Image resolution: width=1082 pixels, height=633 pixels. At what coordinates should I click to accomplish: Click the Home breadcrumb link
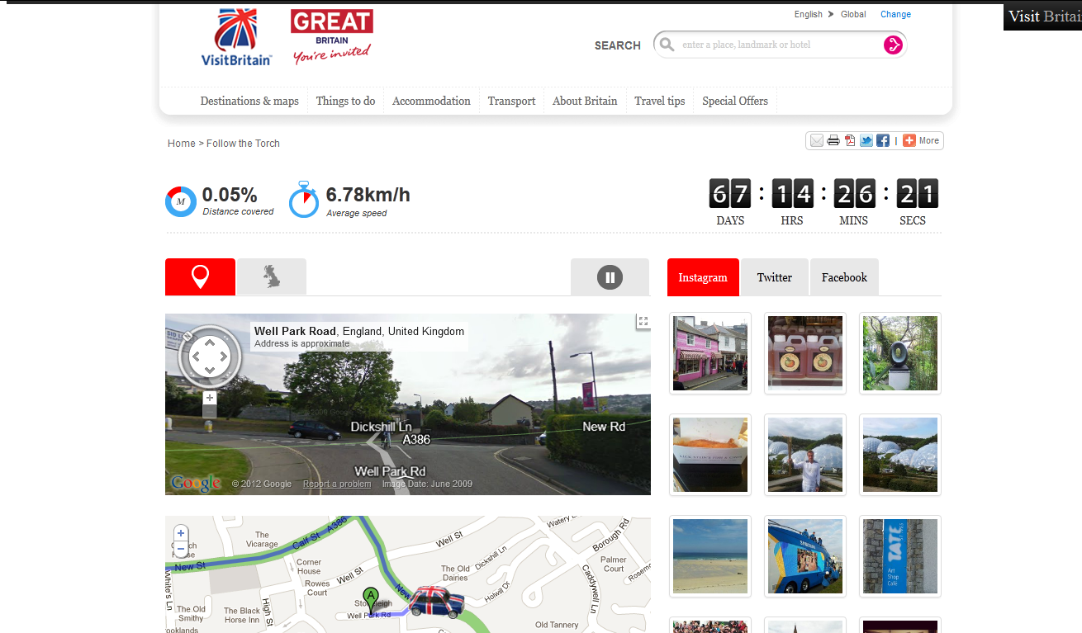[x=181, y=144]
